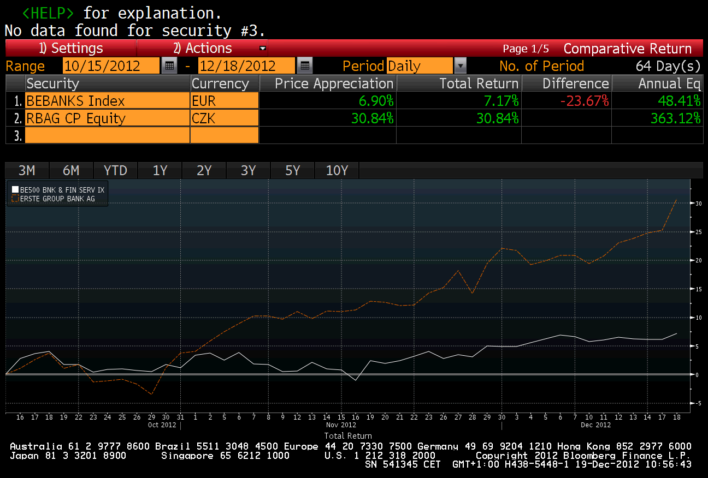The height and width of the screenshot is (478, 708).
Task: Open the start date calendar picker
Action: click(x=169, y=66)
